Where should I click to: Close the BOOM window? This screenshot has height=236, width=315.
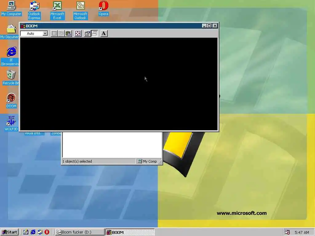pos(215,26)
